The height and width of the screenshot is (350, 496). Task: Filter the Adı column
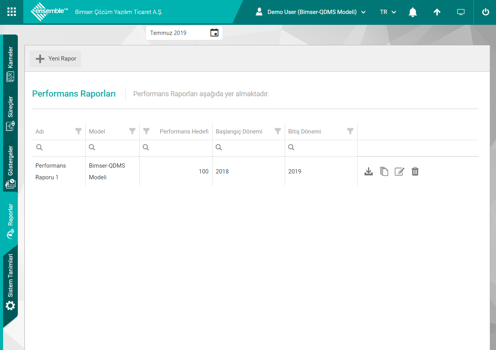click(x=78, y=131)
